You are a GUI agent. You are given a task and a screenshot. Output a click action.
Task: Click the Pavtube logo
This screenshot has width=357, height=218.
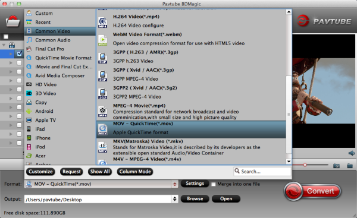click(x=324, y=21)
